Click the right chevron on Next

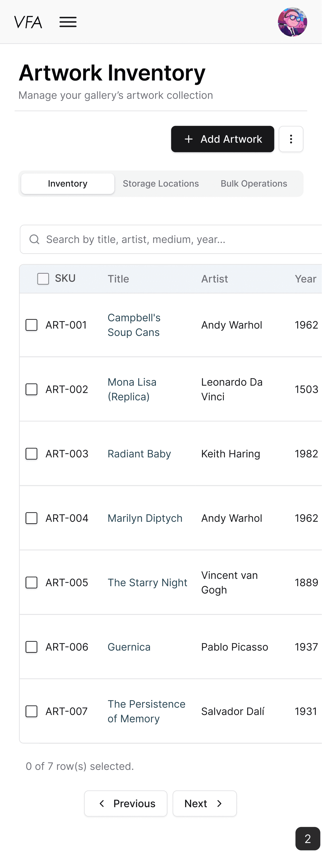click(220, 804)
